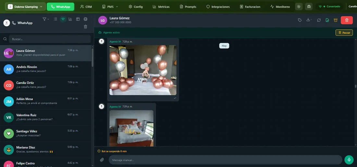Viewport: 357px width, 167px height.
Task: Open Valentina Ruiz conversation
Action: [45, 117]
